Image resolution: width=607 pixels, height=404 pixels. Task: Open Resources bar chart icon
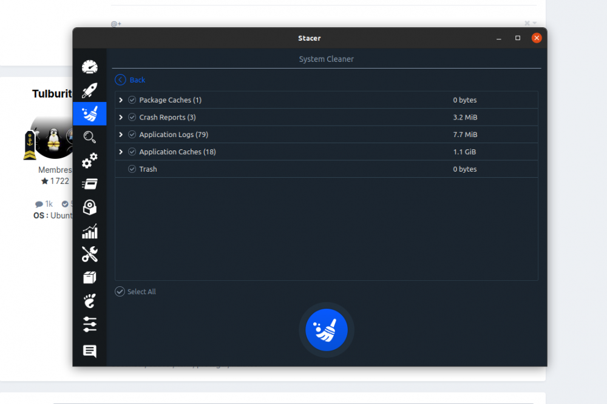tap(89, 231)
